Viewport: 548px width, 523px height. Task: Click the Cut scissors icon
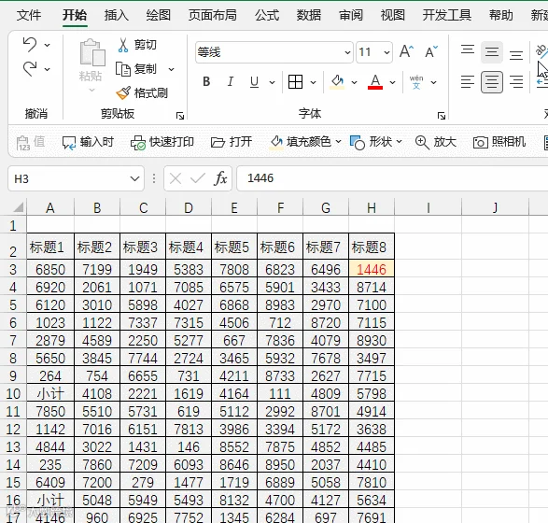(x=123, y=45)
